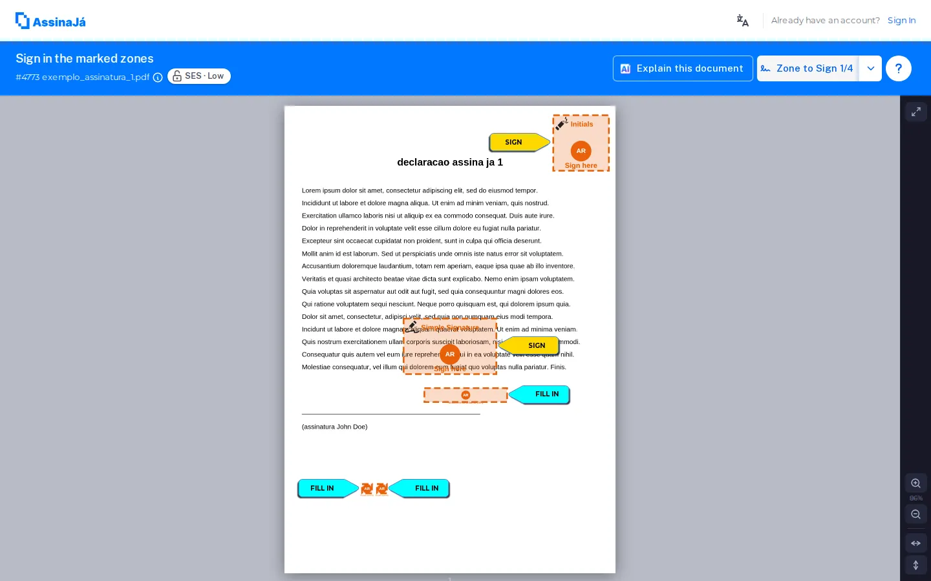Zoom in on the document
The height and width of the screenshot is (581, 931).
click(916, 484)
